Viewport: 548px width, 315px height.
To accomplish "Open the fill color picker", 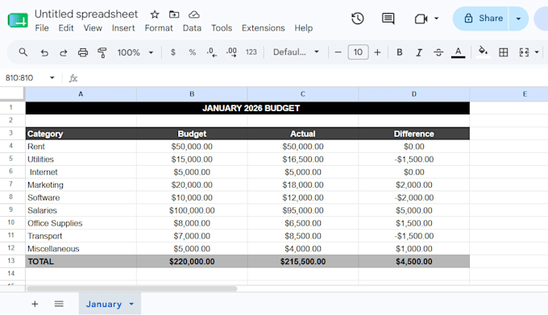I will click(x=483, y=52).
